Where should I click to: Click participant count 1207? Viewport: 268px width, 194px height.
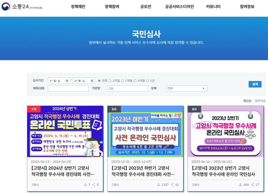pyautogui.click(x=165, y=185)
